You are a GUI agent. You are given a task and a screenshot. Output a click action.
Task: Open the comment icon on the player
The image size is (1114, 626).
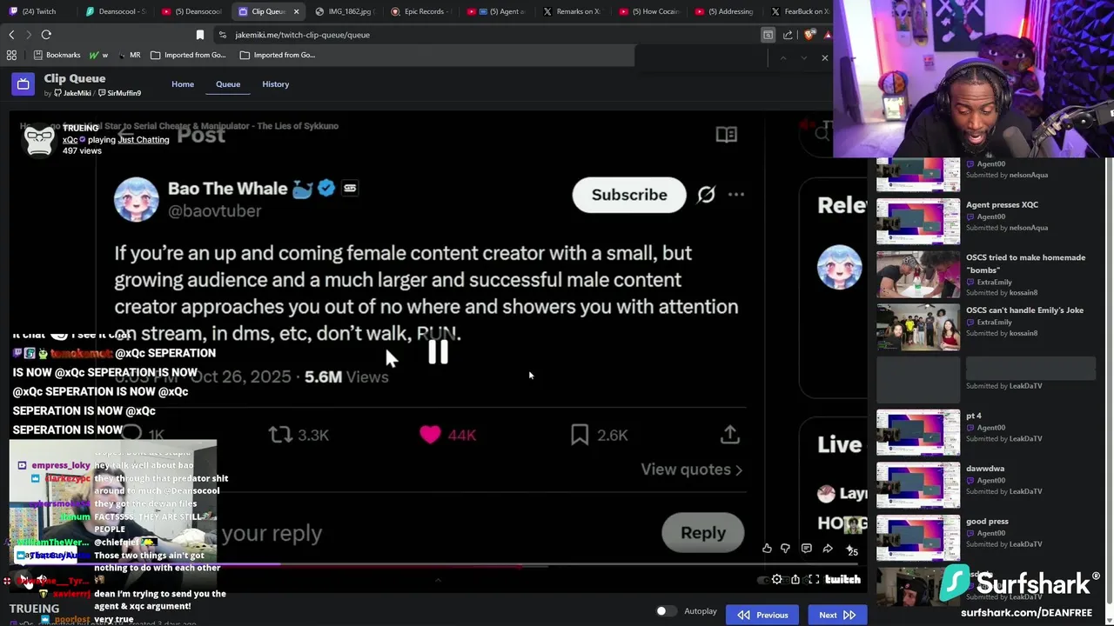[807, 549]
